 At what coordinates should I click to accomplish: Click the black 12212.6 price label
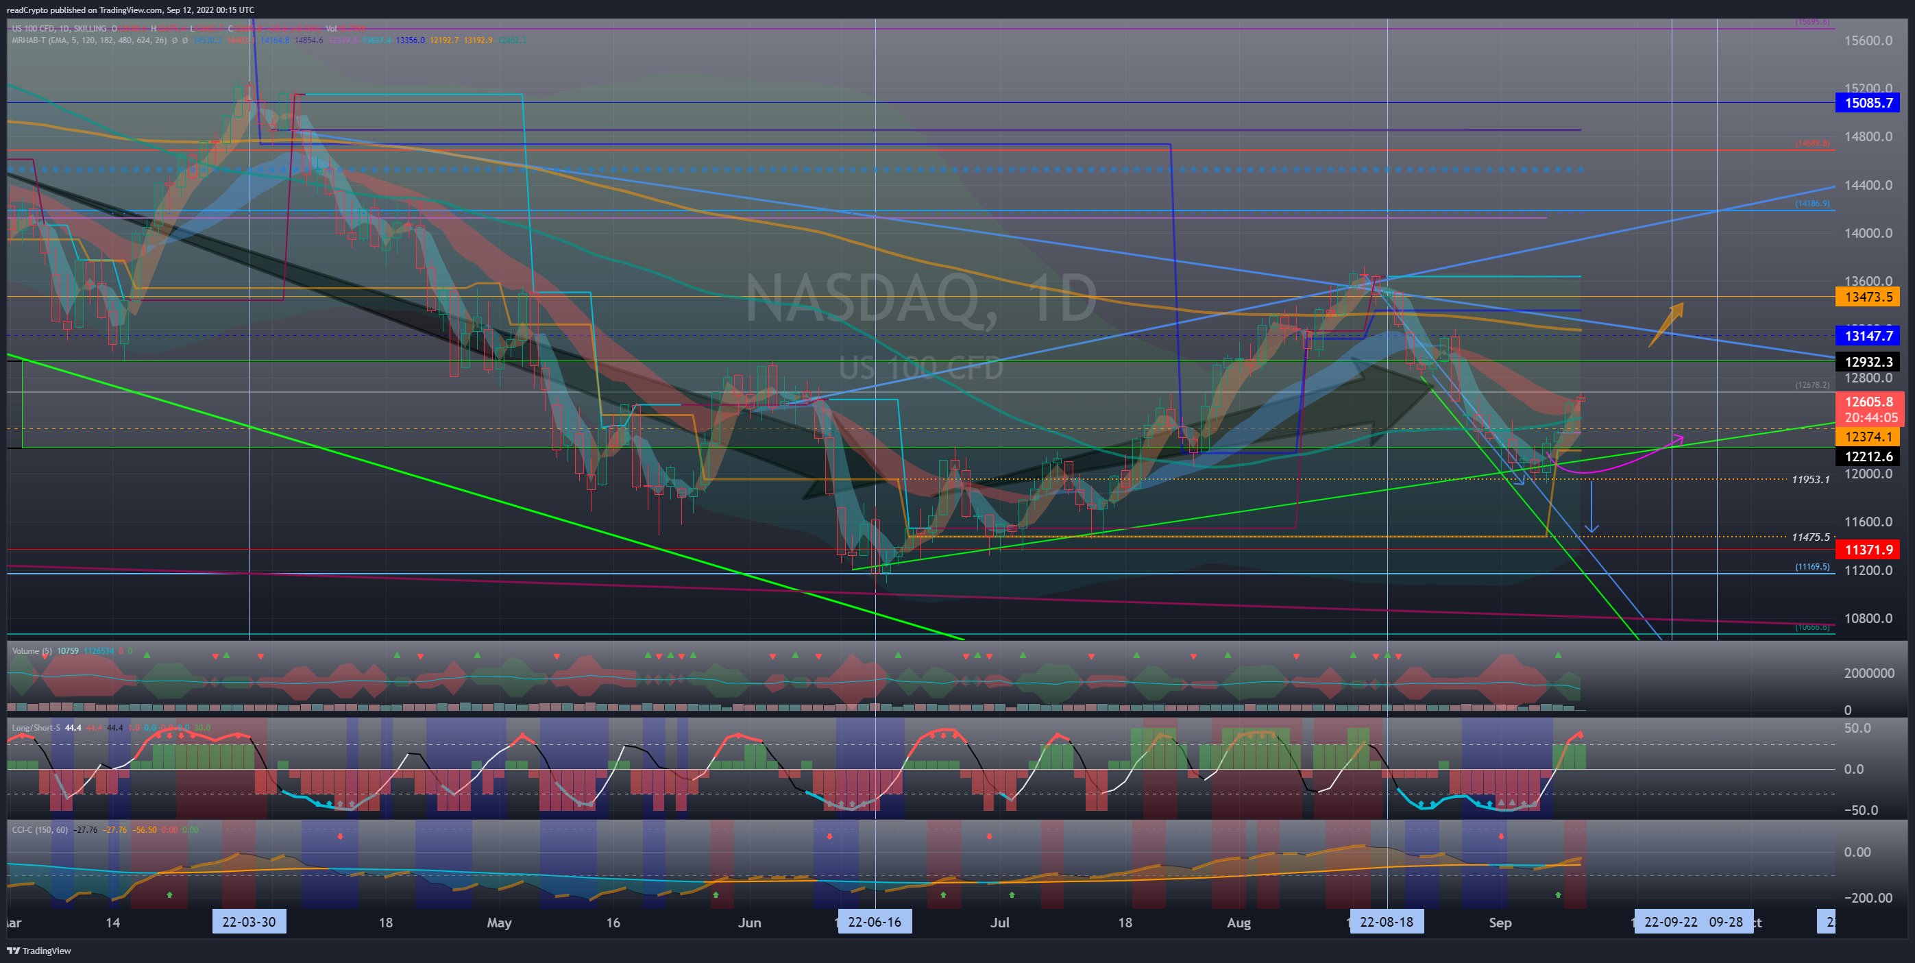click(1868, 456)
